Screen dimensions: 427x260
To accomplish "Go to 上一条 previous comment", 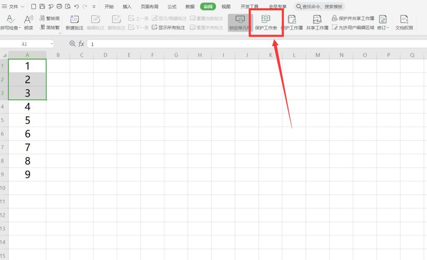I will tap(138, 18).
